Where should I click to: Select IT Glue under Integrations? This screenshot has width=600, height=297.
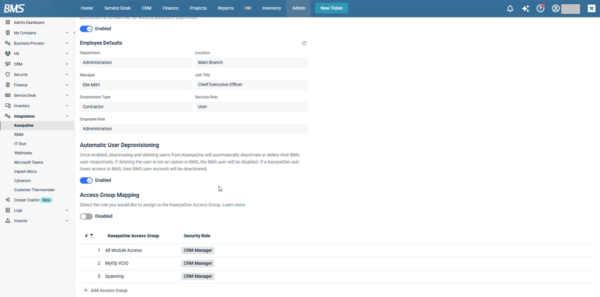[x=20, y=144]
